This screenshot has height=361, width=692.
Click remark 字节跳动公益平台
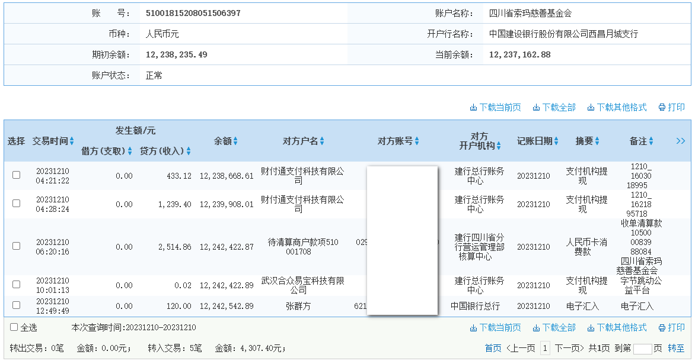point(641,285)
